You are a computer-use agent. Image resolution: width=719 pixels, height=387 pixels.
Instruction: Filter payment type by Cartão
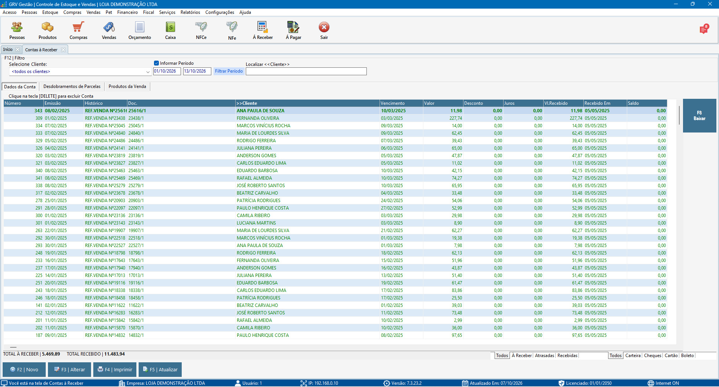coord(671,356)
